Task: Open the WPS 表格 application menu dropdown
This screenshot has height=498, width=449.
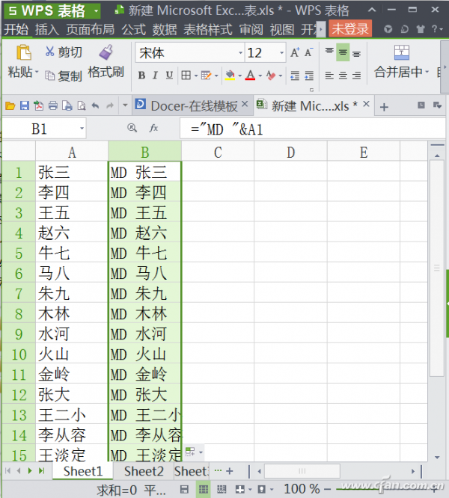Action: pyautogui.click(x=96, y=11)
